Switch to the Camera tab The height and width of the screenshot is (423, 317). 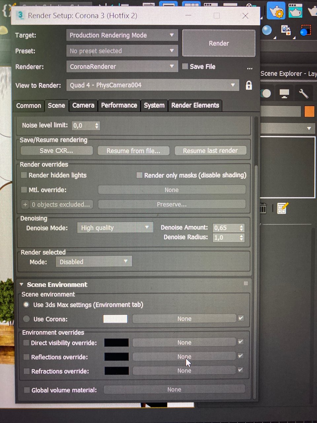point(83,105)
